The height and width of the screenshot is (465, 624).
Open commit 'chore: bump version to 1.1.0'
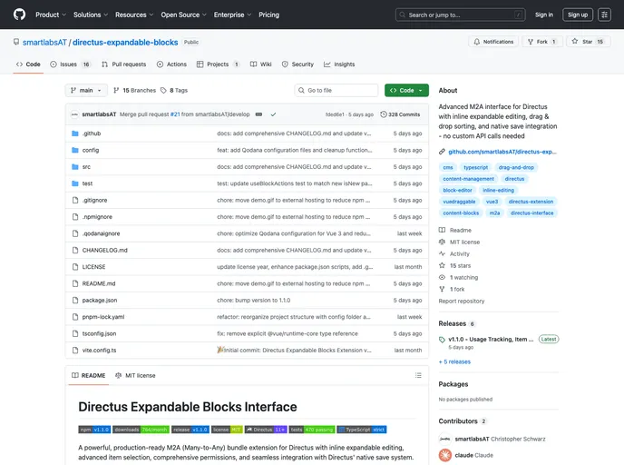[x=254, y=301]
